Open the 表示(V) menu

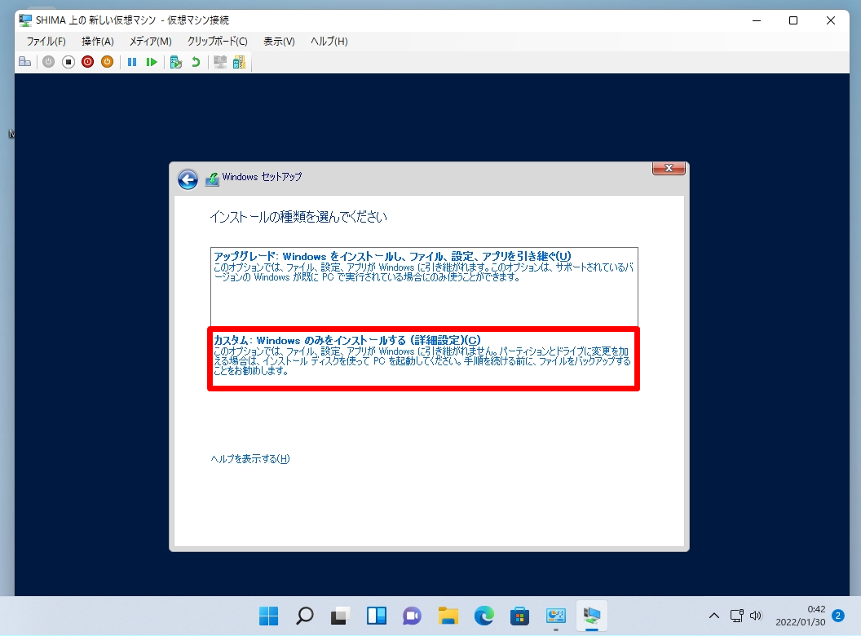[279, 42]
